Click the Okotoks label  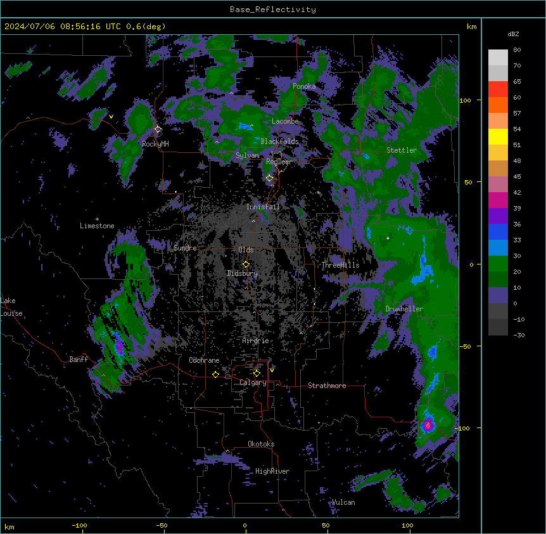click(261, 444)
